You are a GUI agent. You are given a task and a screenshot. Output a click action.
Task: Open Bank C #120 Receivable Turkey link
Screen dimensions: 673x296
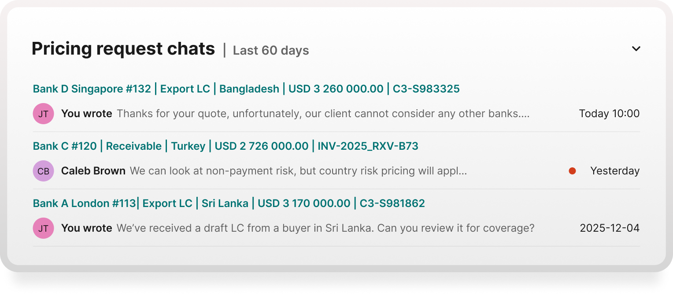225,146
